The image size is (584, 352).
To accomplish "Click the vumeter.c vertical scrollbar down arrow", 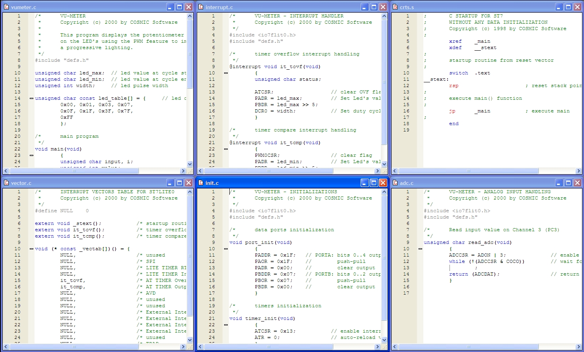I will click(190, 164).
